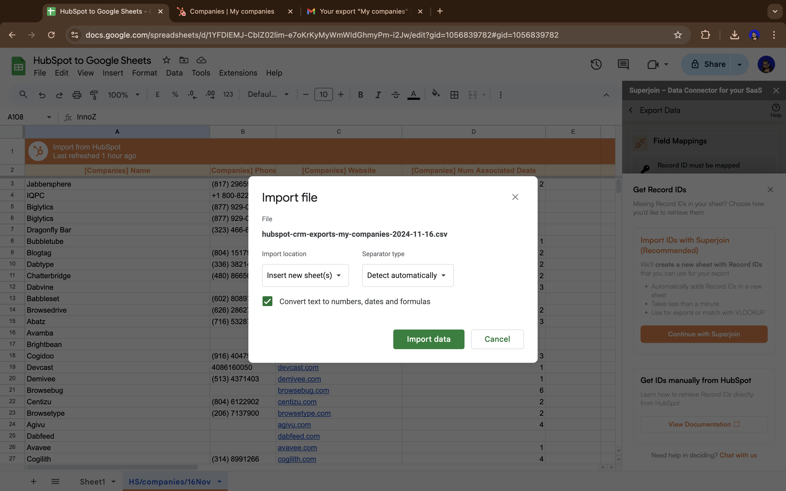Open the Extensions menu
The height and width of the screenshot is (491, 786).
pyautogui.click(x=238, y=73)
